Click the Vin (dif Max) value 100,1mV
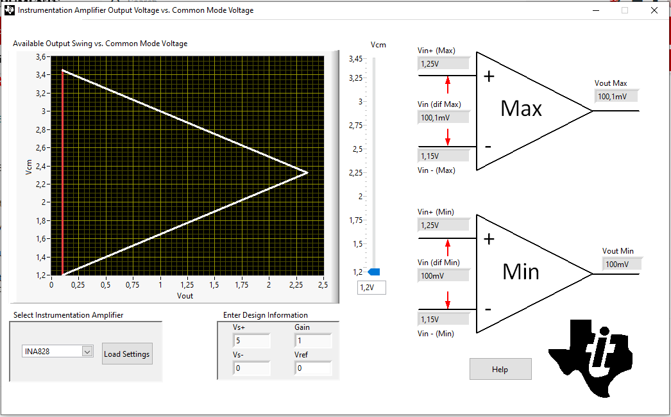The width and height of the screenshot is (671, 417). click(x=443, y=117)
